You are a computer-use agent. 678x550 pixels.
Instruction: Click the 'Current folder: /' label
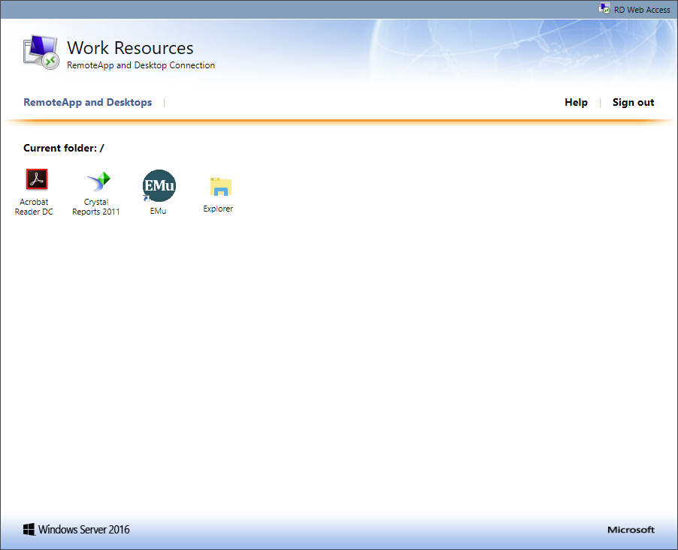(x=64, y=149)
